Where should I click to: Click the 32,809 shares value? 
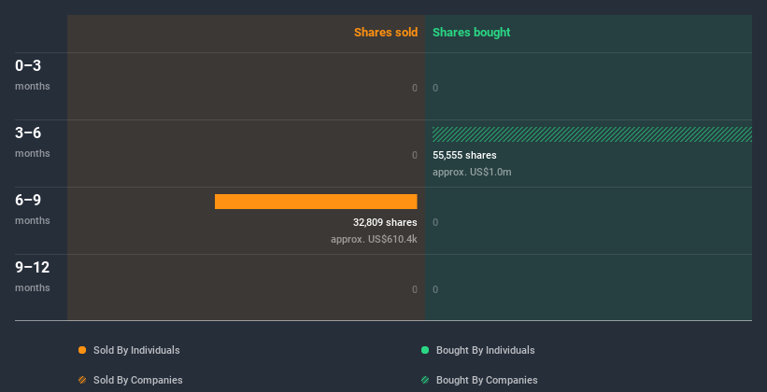(385, 222)
